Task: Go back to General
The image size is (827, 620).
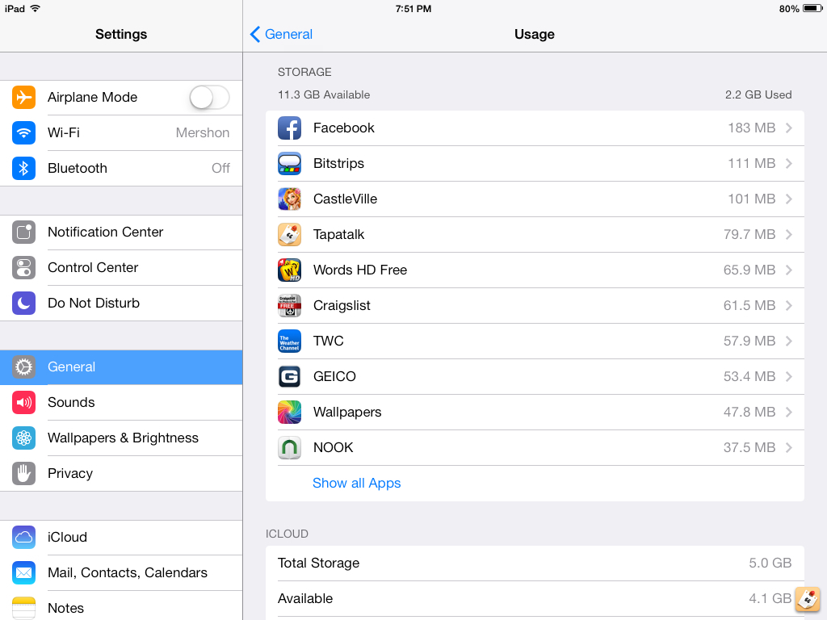Action: 281,34
